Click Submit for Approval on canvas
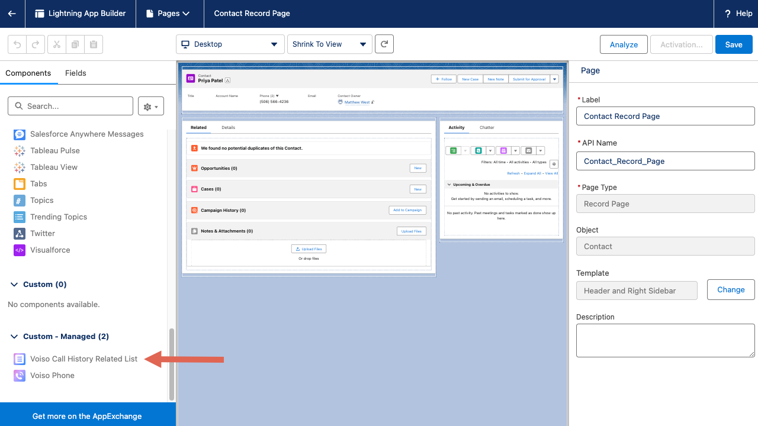 point(529,79)
